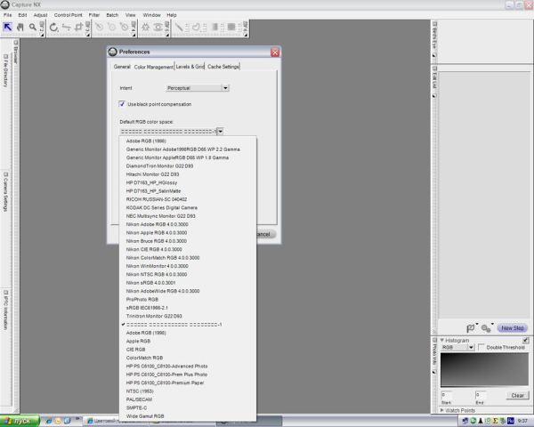
Task: Click the Windows Start button
Action: 20,421
